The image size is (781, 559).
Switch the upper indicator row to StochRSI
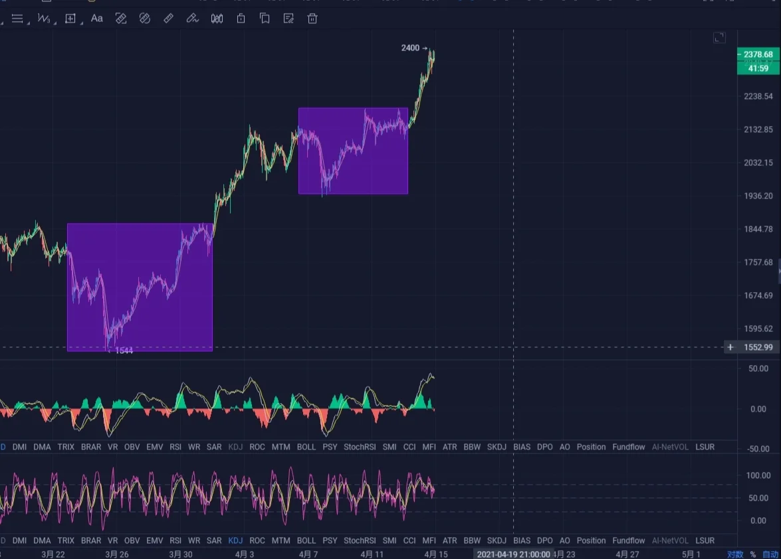pos(359,447)
